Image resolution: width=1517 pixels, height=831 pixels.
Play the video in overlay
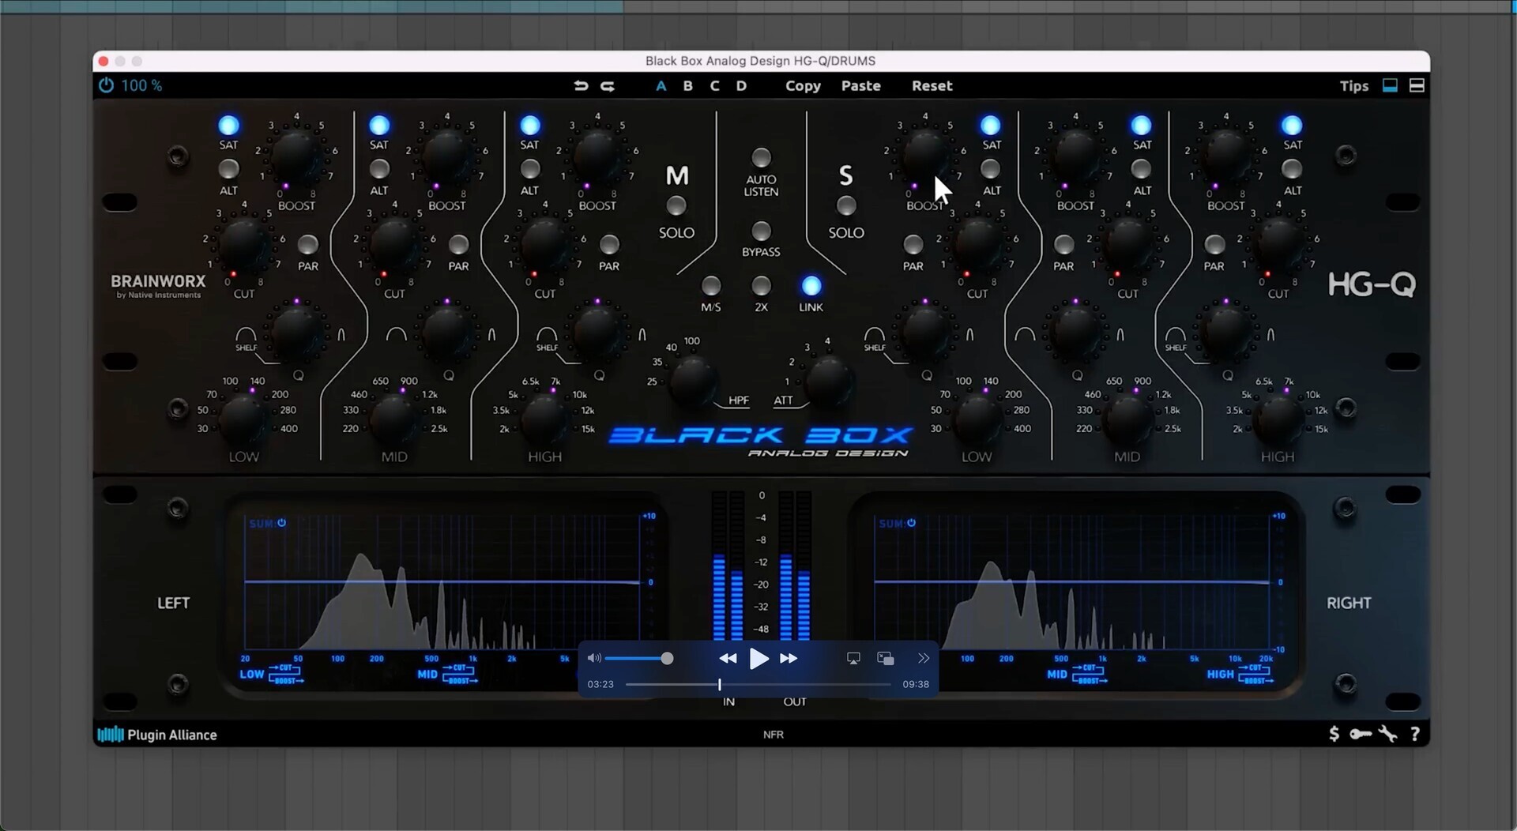click(x=758, y=658)
